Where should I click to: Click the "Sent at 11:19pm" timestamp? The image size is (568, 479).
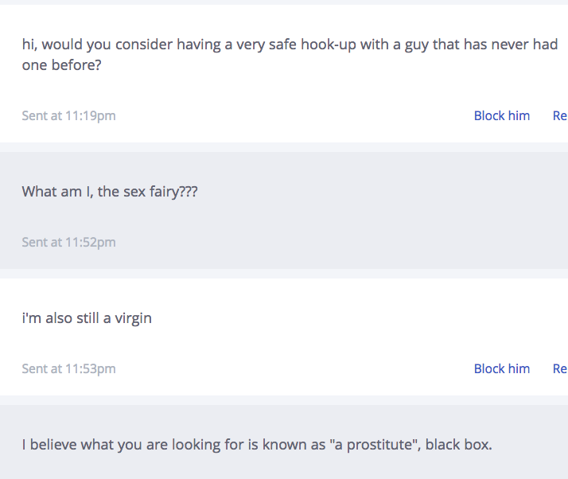point(68,115)
